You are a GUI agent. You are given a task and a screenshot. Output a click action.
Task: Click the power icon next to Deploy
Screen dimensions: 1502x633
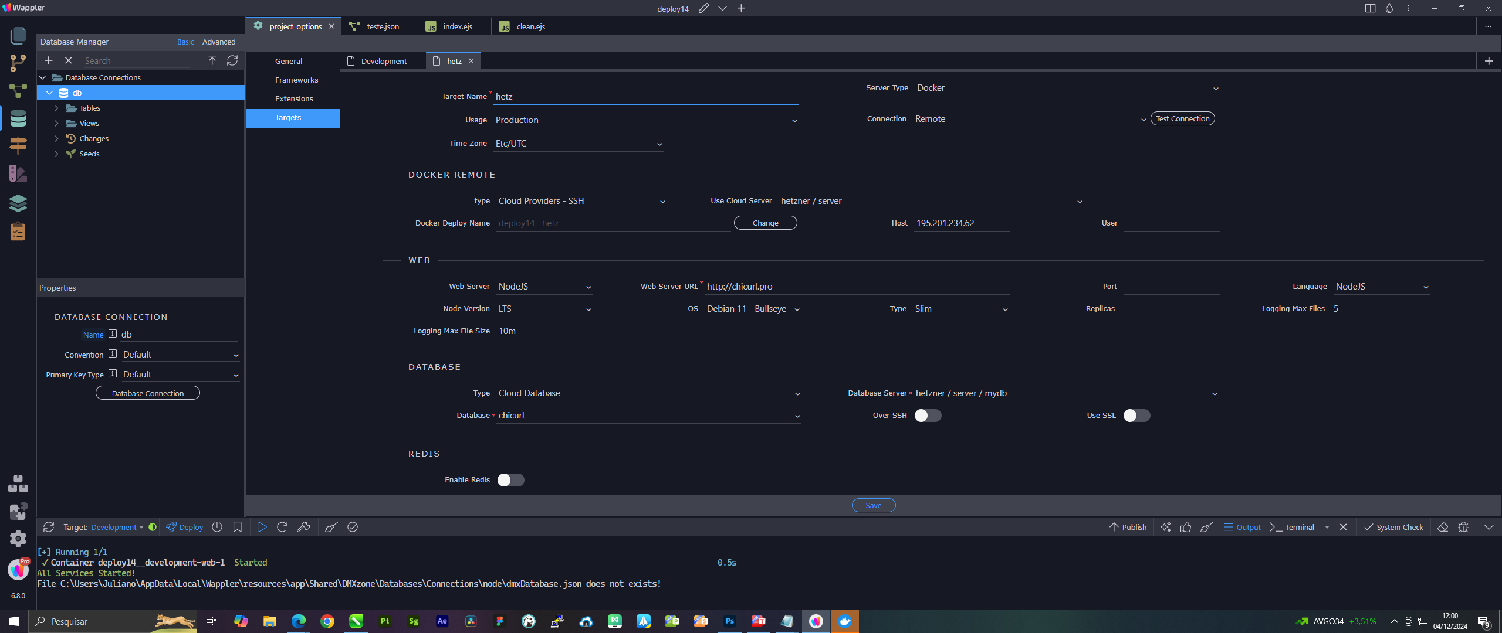[217, 527]
